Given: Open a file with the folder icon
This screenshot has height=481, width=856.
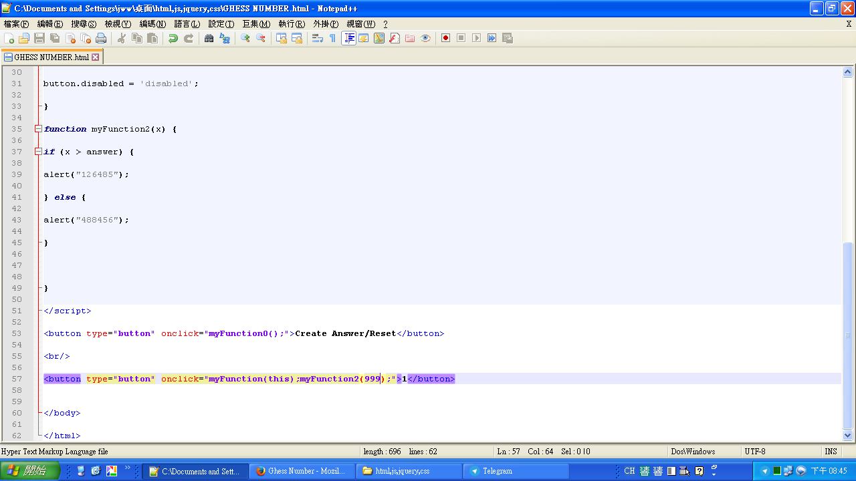Looking at the screenshot, I should click(x=24, y=38).
